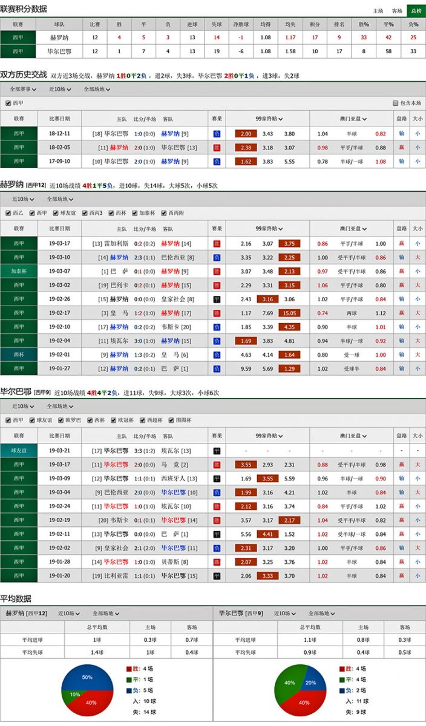Click the 胜 badge in 巴列卡 vs 赫罗纳 row
426x726 pixels.
(217, 286)
